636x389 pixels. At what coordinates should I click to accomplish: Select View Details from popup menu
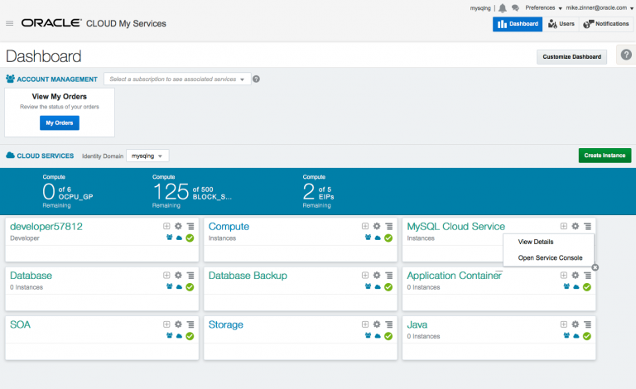pos(536,242)
